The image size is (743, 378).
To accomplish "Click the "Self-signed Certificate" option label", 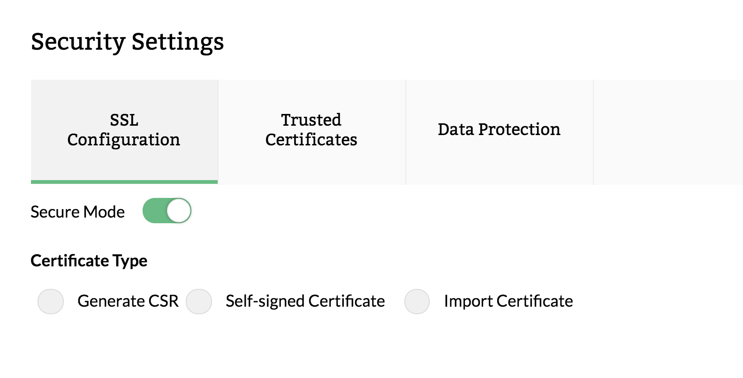I will coord(305,301).
